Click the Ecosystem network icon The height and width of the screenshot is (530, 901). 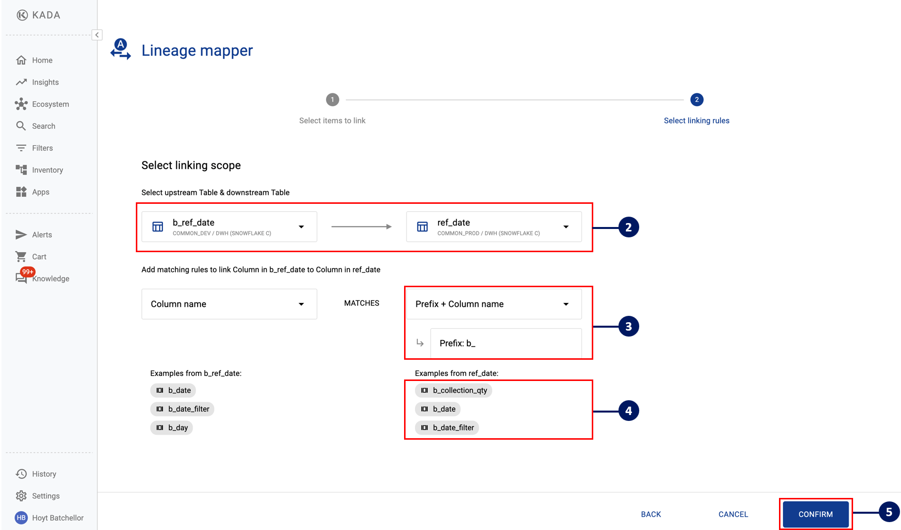21,104
